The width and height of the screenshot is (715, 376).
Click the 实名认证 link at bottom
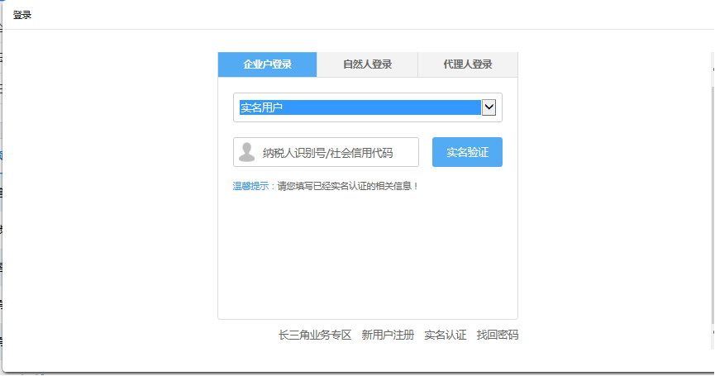point(446,335)
